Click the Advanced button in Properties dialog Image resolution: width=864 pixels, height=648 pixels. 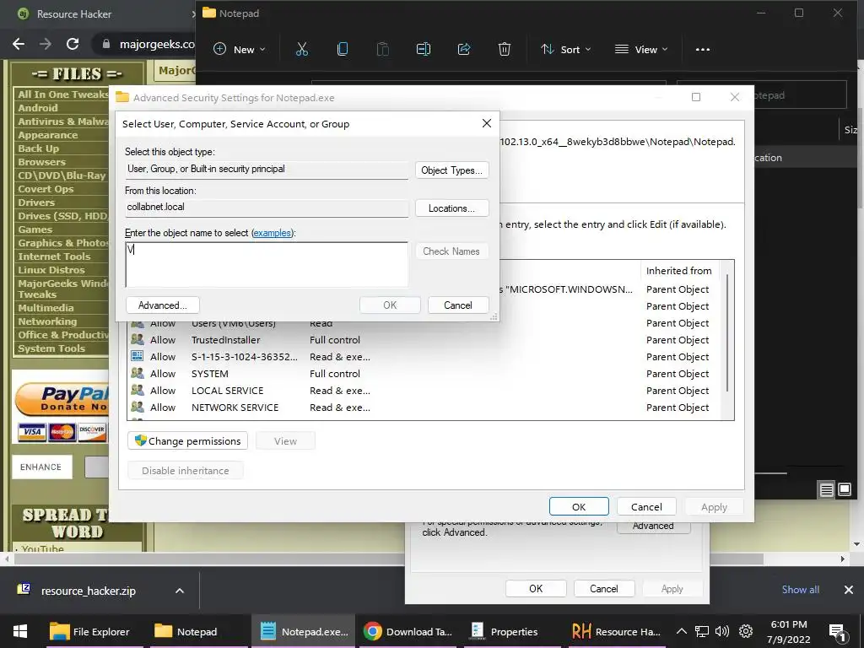pos(654,526)
